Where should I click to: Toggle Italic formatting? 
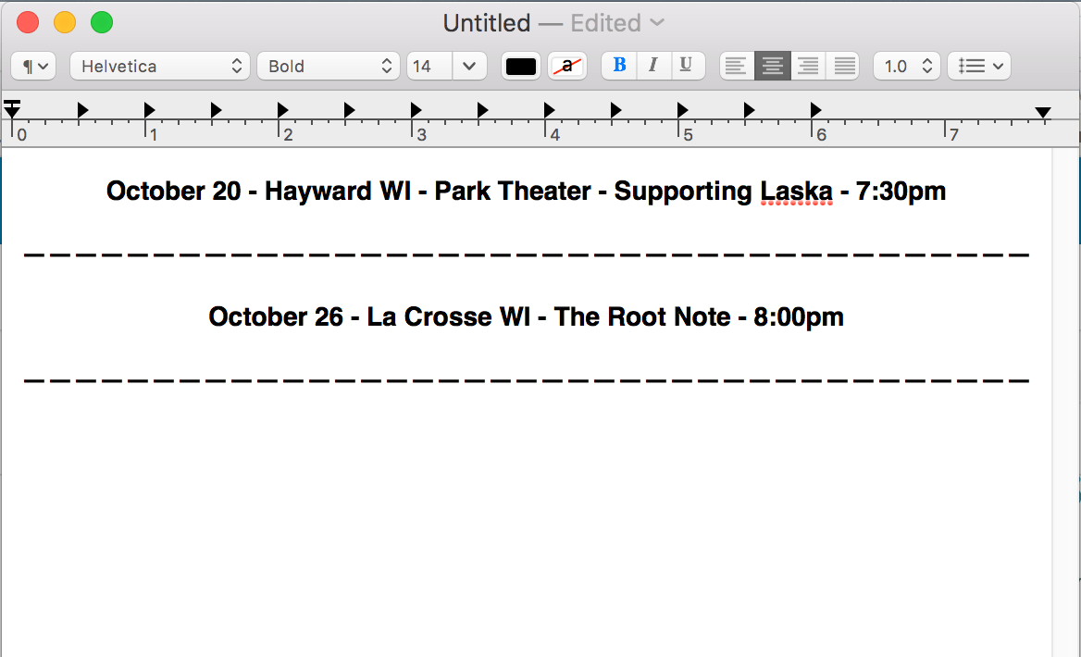pos(652,66)
